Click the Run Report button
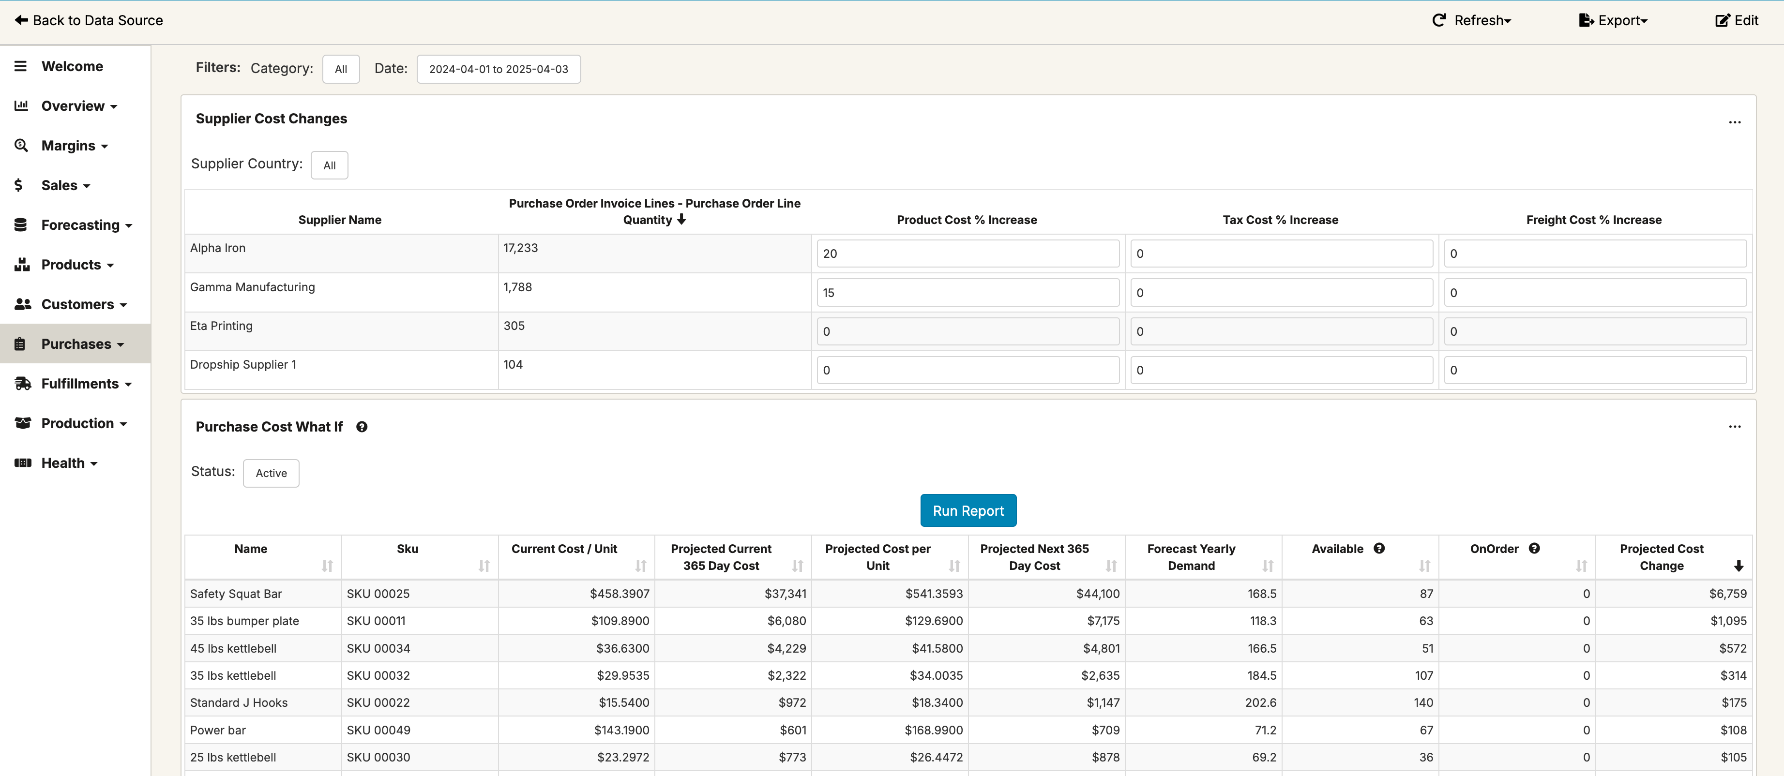Viewport: 1784px width, 776px height. pos(968,511)
